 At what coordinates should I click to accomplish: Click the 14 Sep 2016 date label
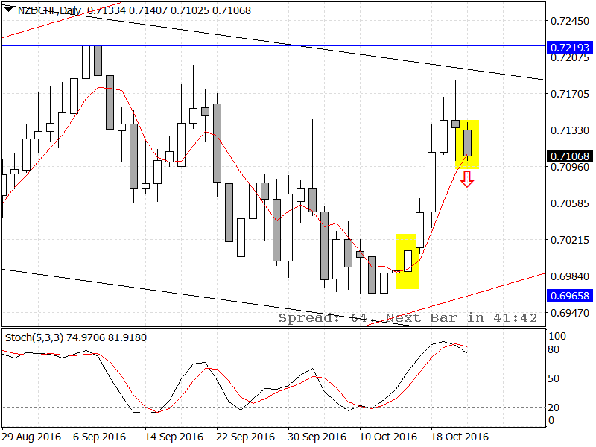174,437
